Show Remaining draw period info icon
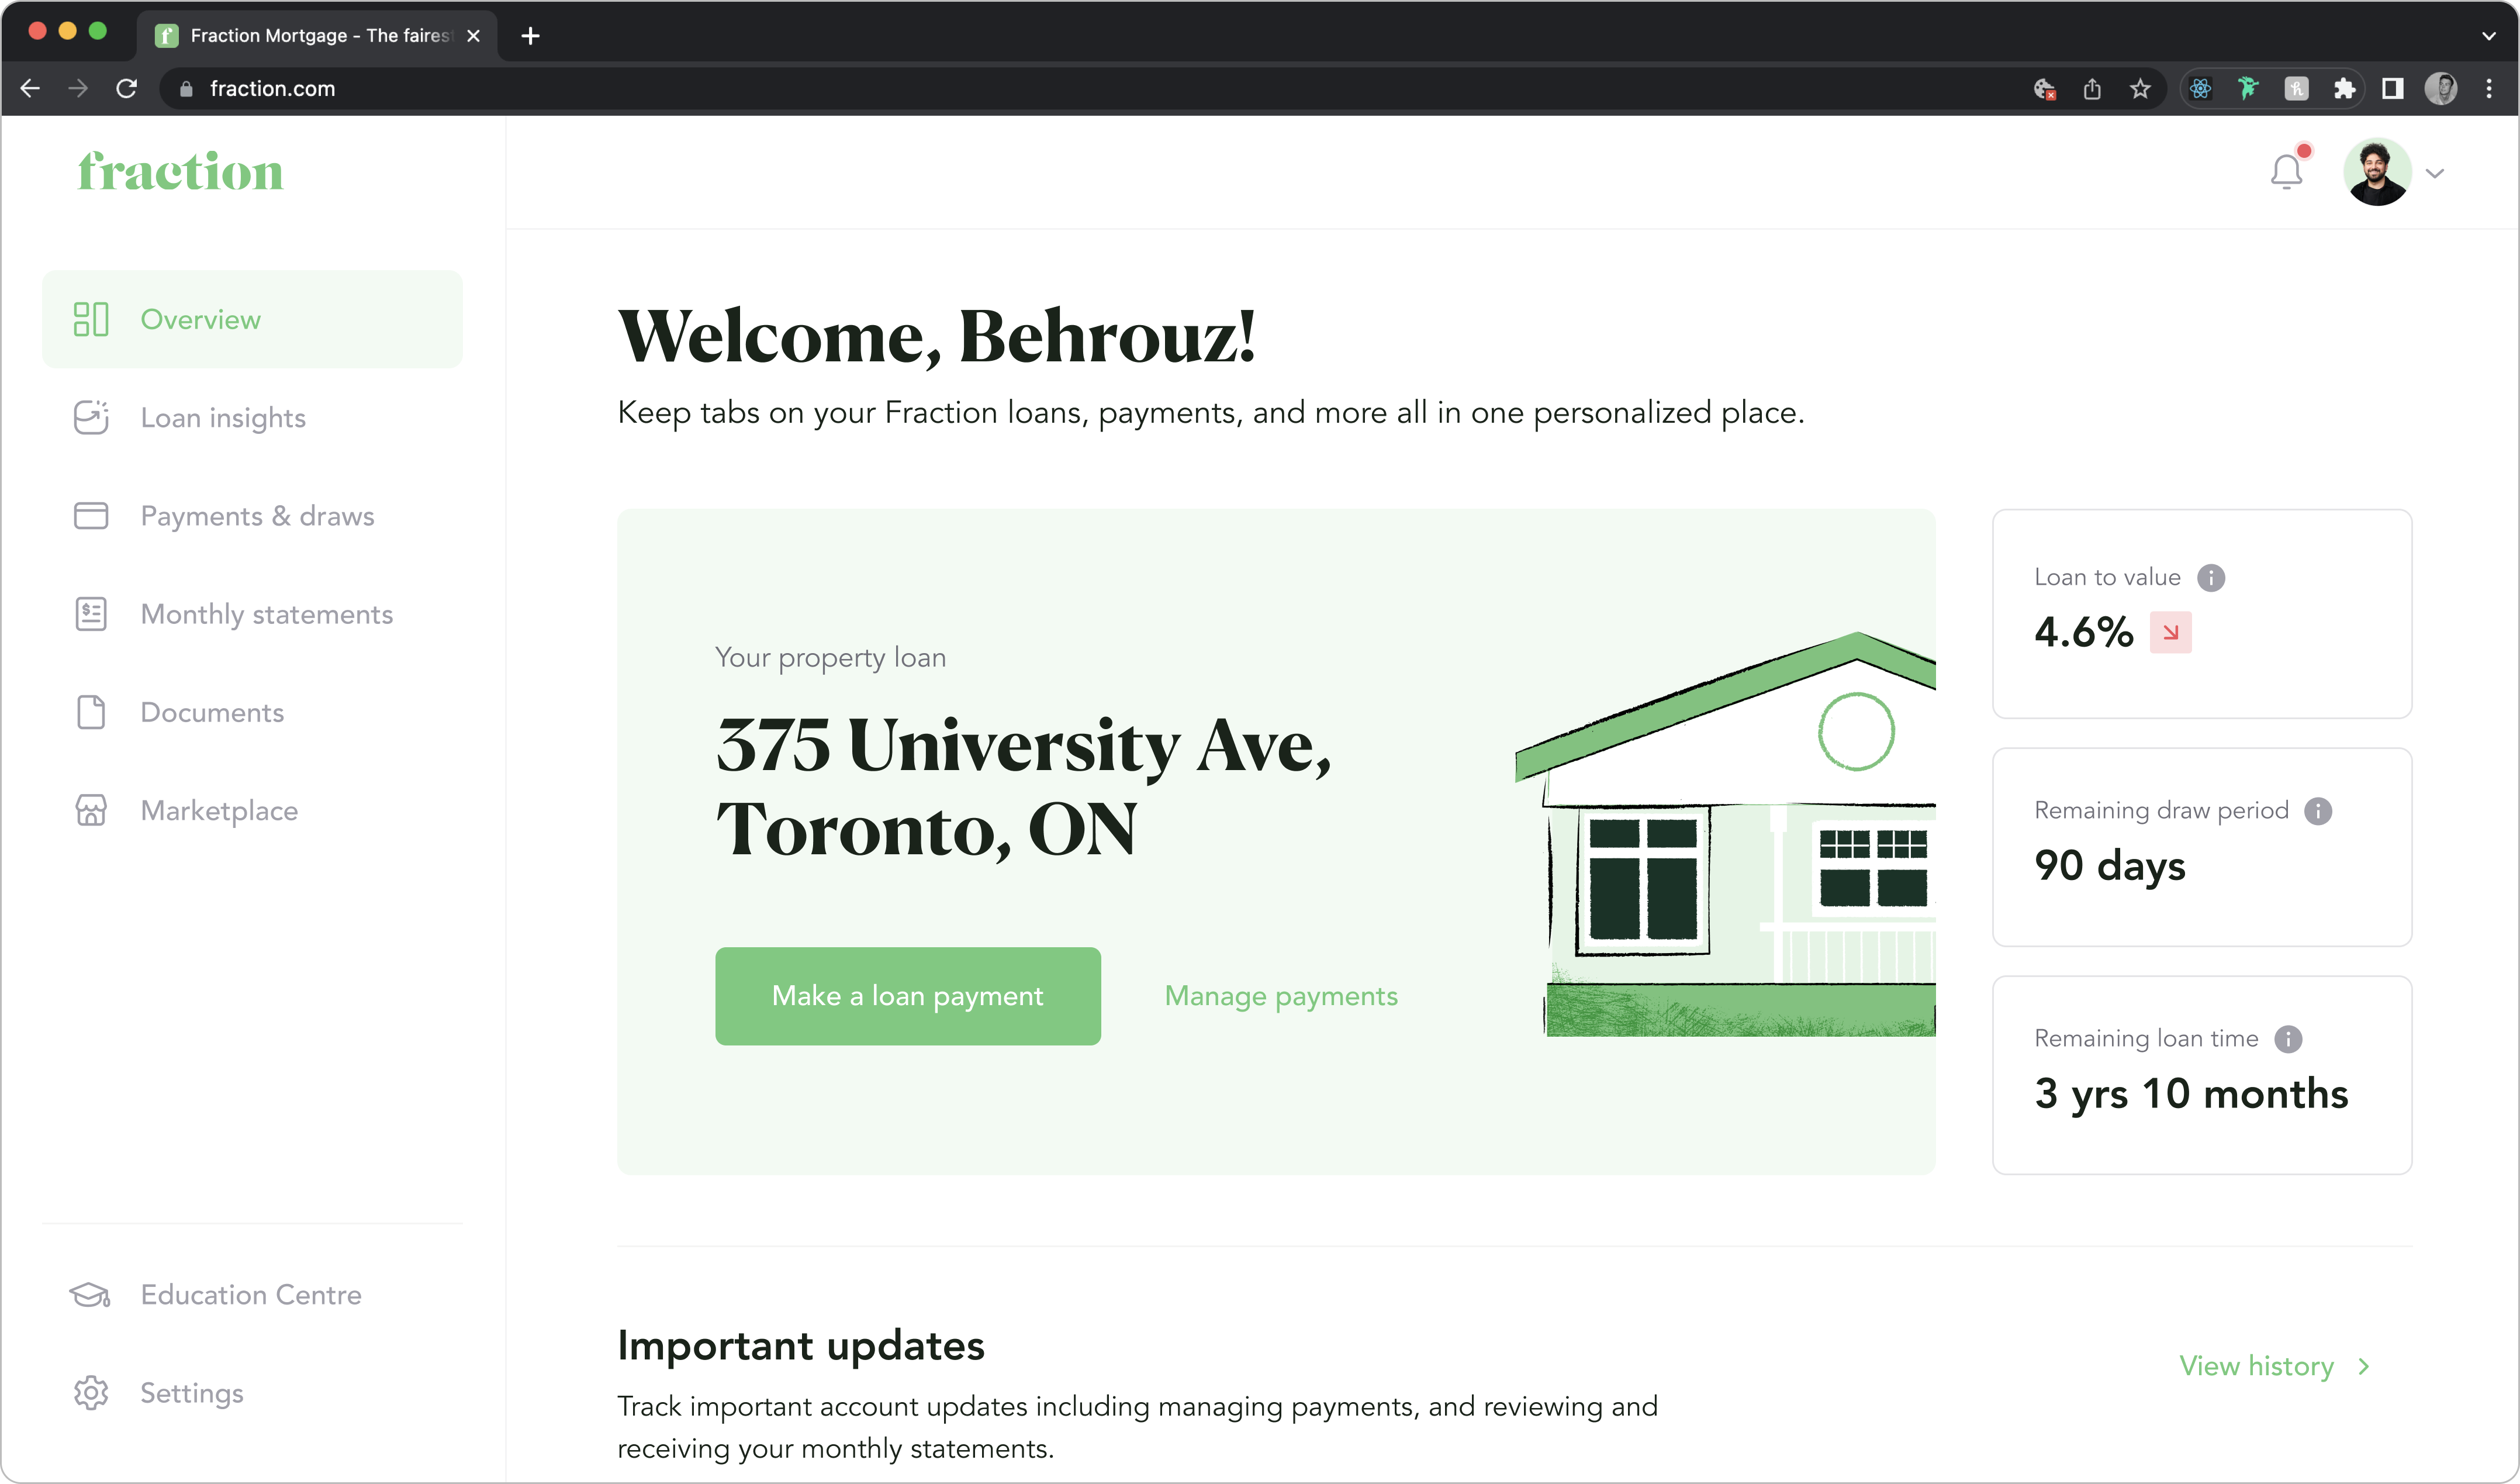 click(2318, 811)
